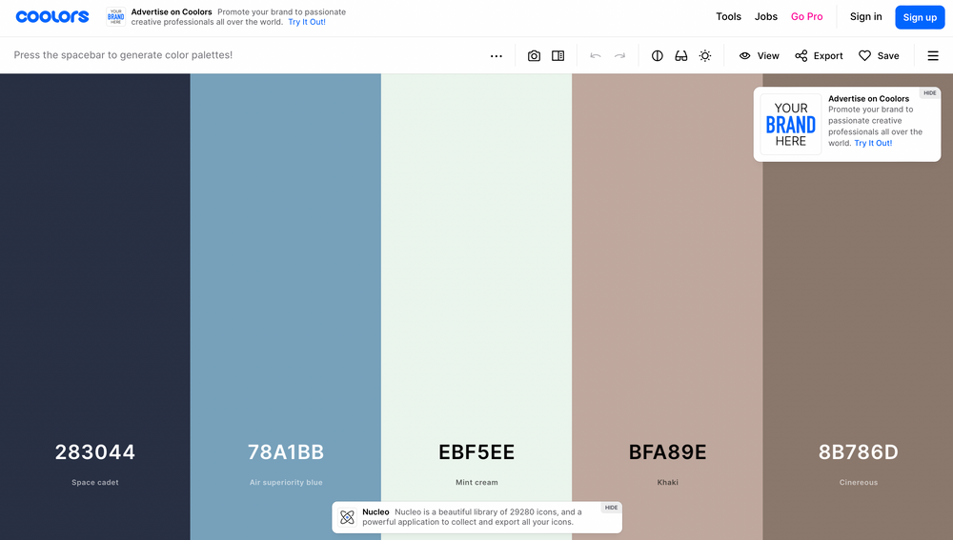The image size is (953, 540).
Task: Open the contrast checker circle icon
Action: tap(658, 56)
